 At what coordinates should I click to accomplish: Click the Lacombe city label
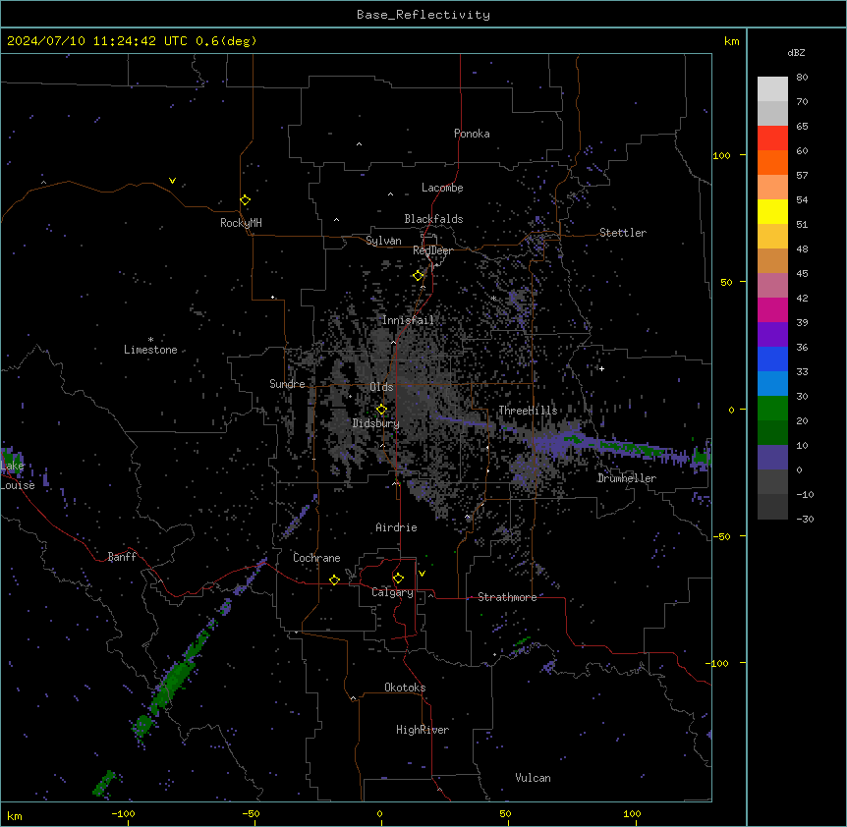click(x=442, y=188)
